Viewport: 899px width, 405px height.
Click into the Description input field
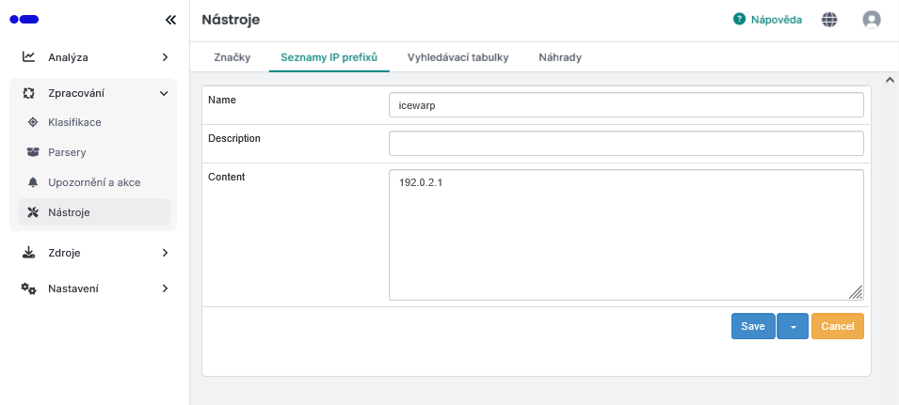626,143
